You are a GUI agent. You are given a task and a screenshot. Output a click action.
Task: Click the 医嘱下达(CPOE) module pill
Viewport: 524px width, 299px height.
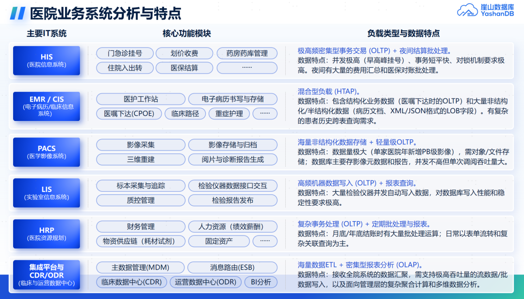click(x=129, y=114)
